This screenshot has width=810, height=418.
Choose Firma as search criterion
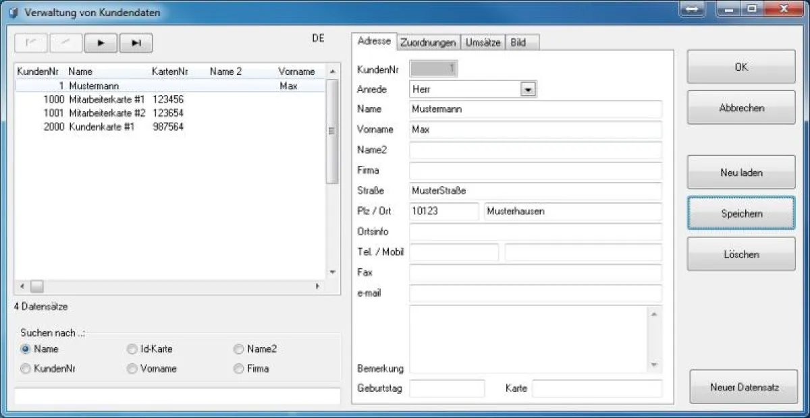238,369
